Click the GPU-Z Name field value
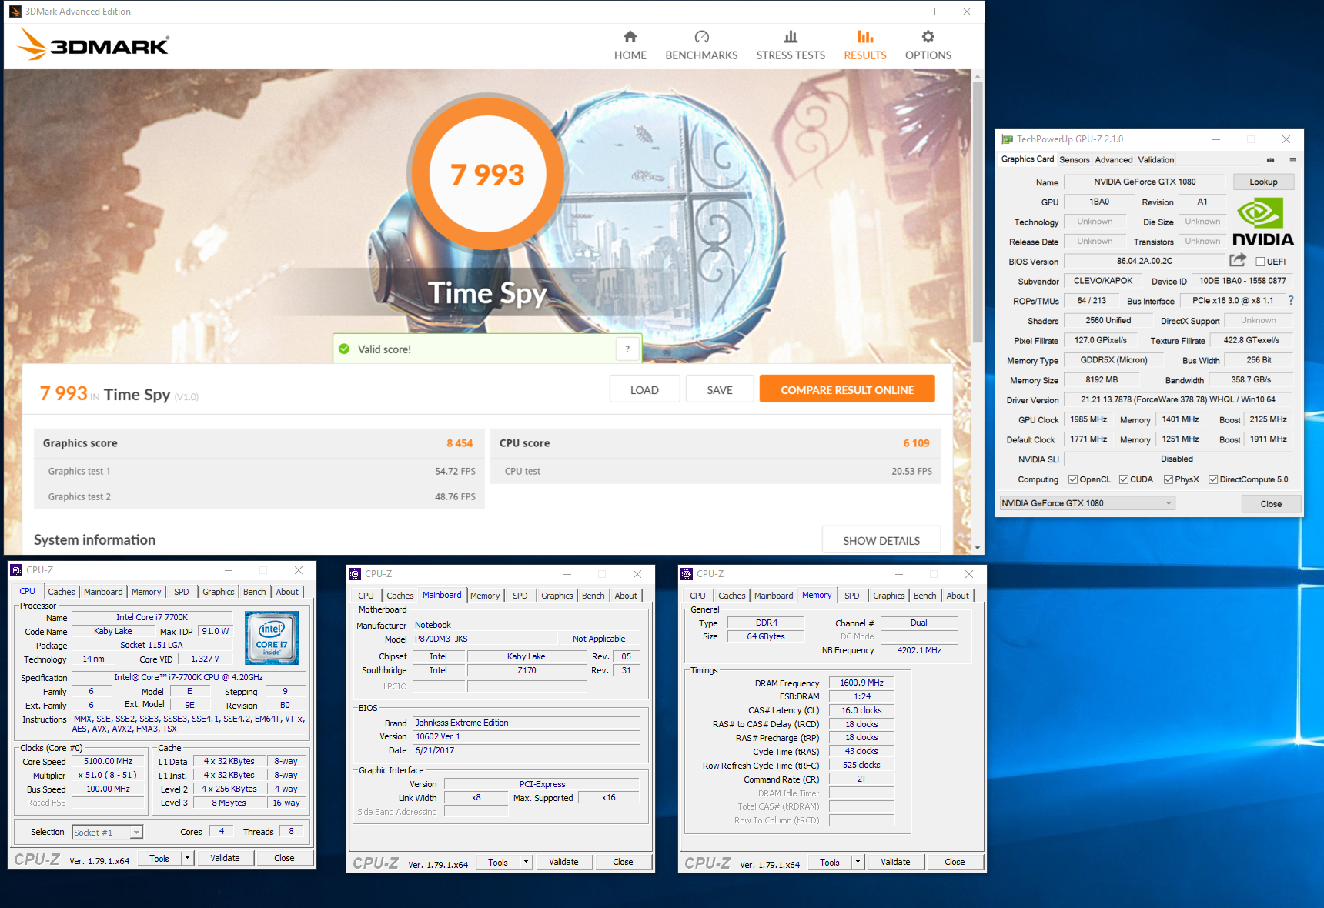Image resolution: width=1324 pixels, height=908 pixels. pyautogui.click(x=1145, y=182)
